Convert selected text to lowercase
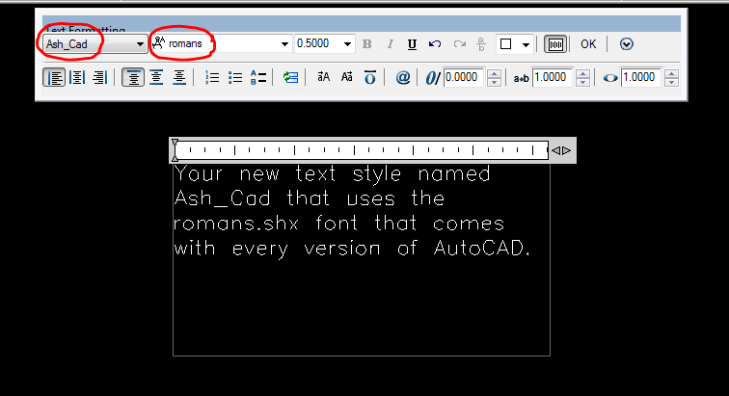The width and height of the screenshot is (729, 396). pos(347,77)
